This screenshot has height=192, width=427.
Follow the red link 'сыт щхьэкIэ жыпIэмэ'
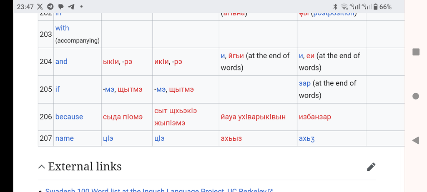point(176,117)
